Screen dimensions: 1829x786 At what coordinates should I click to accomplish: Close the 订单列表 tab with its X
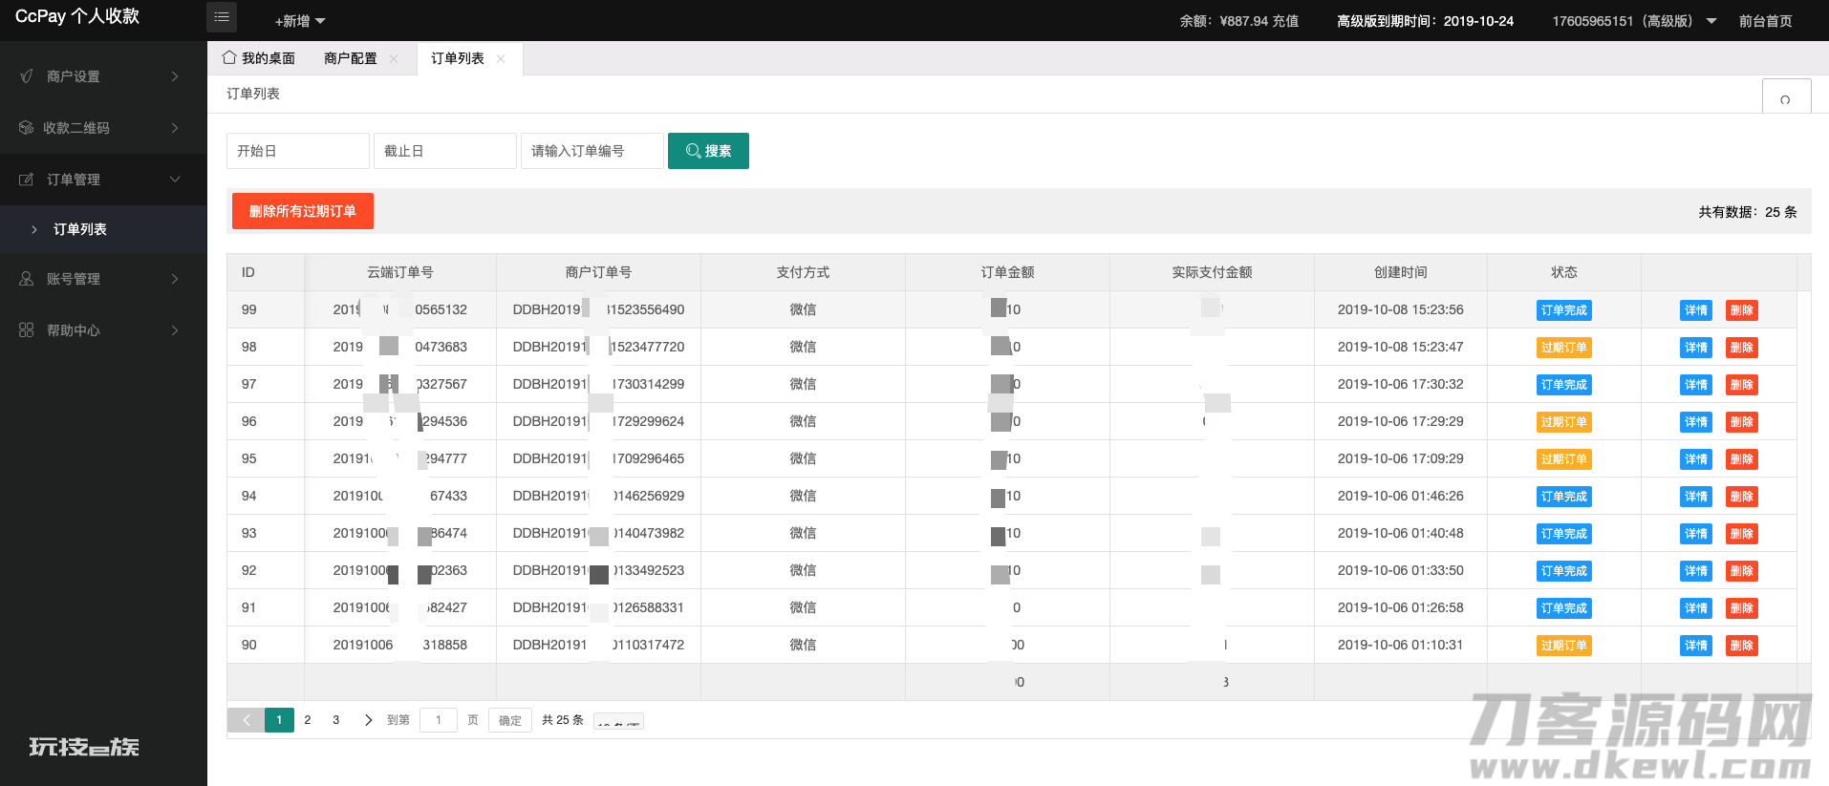pos(501,59)
